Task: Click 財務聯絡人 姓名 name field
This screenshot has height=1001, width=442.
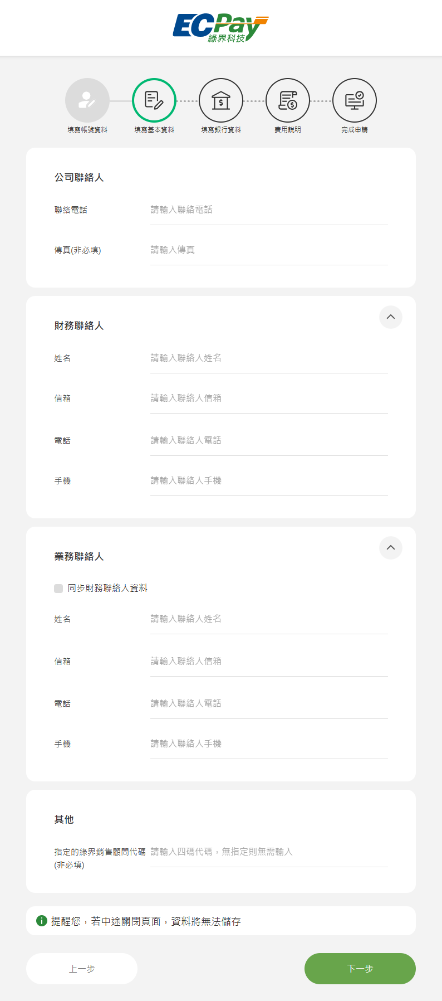Action: 269,358
